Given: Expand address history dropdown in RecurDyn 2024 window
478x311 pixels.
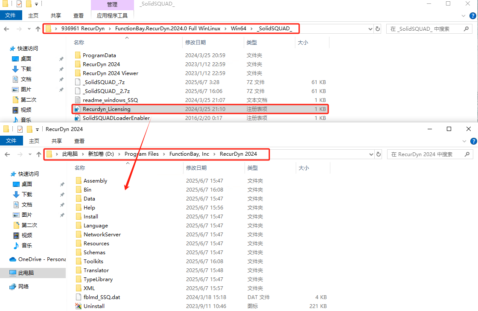Looking at the screenshot, I should (x=371, y=154).
